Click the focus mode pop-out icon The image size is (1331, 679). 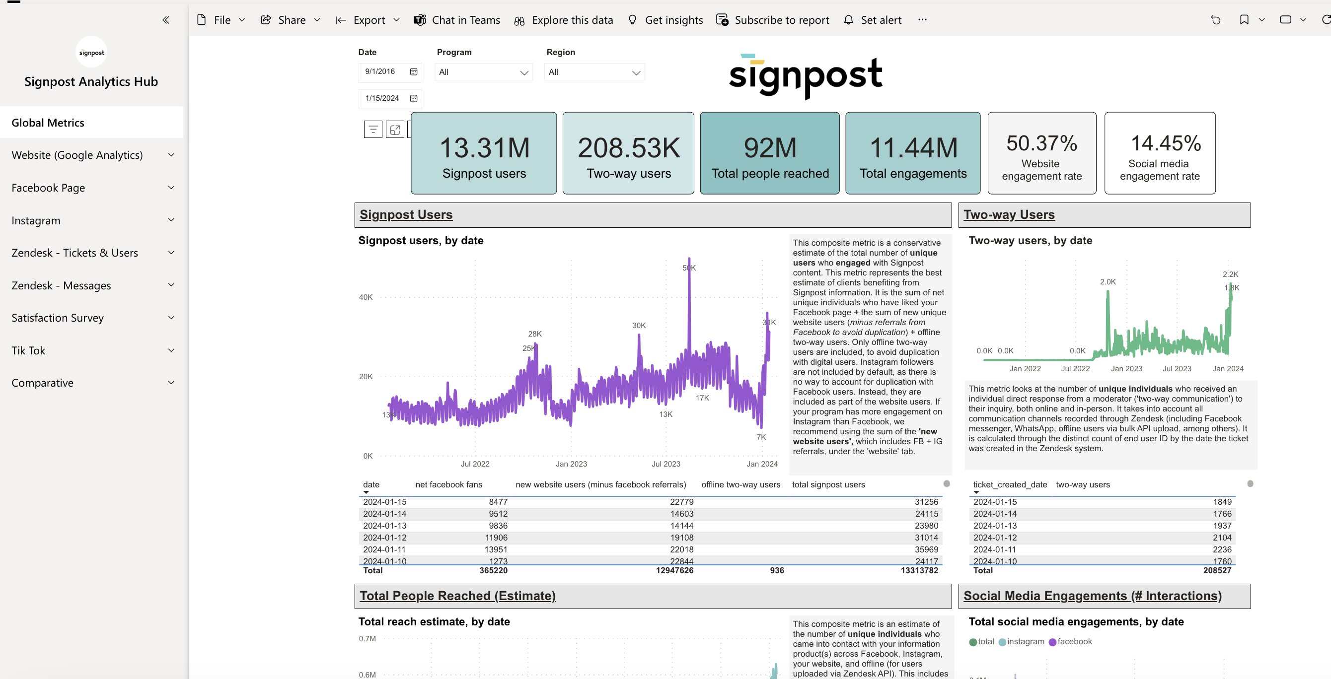click(395, 129)
